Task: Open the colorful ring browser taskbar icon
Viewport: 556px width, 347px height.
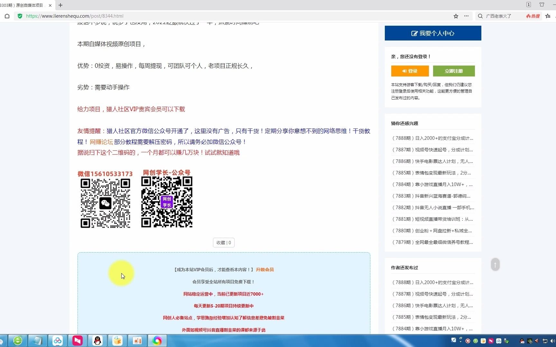Action: click(157, 341)
